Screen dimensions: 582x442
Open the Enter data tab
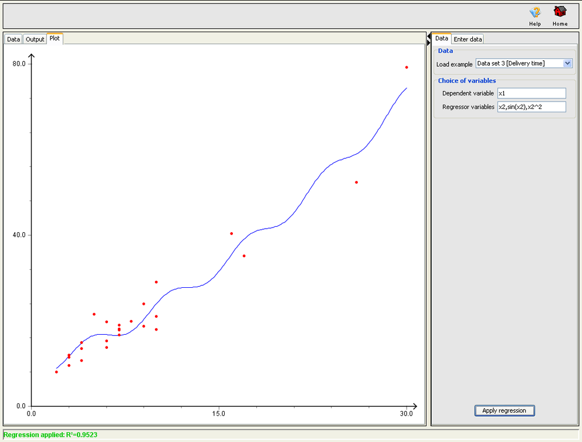click(x=467, y=39)
